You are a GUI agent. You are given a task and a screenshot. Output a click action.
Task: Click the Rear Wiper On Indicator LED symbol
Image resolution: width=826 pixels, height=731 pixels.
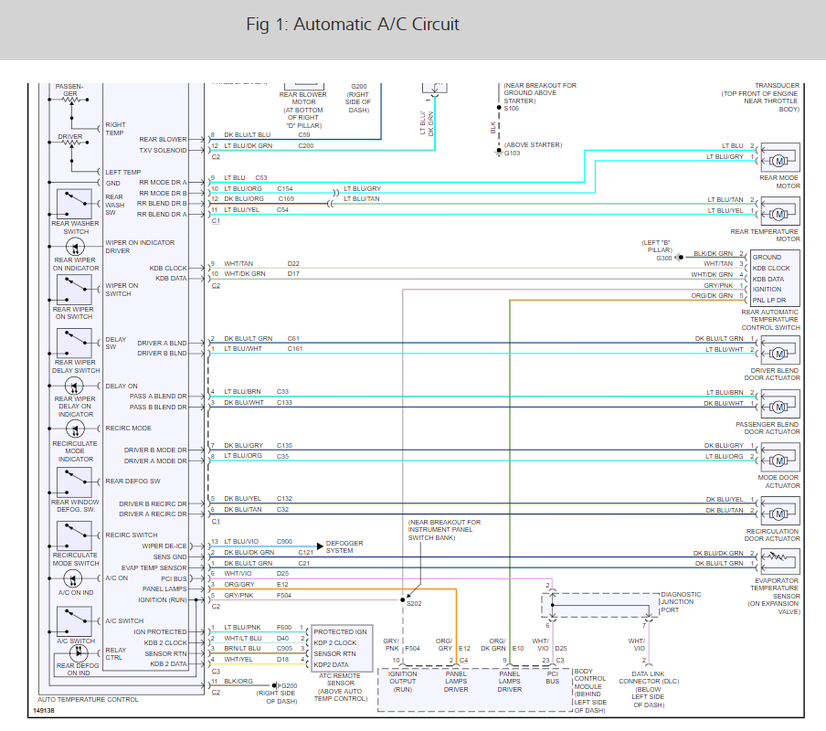coord(76,247)
